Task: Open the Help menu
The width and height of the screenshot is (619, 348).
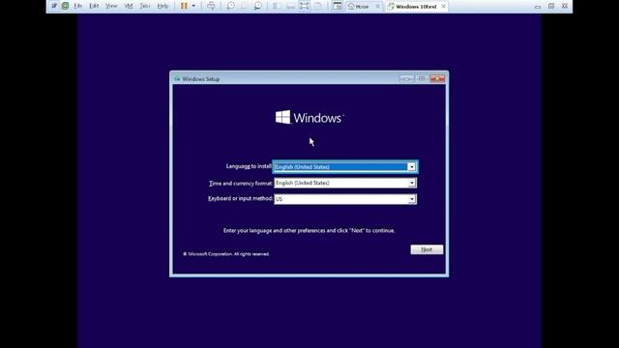Action: click(x=162, y=6)
